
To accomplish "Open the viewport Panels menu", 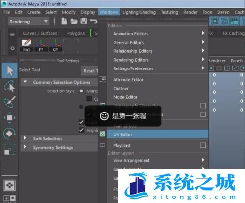I will (237, 61).
